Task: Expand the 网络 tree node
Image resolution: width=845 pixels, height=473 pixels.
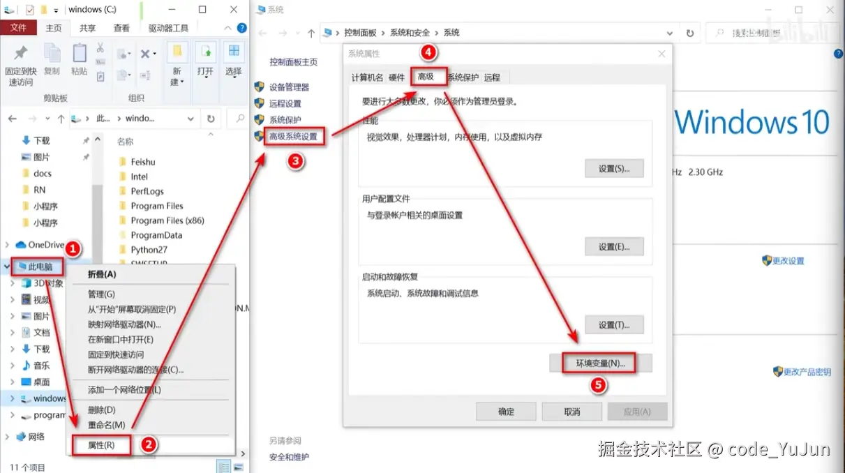Action: pyautogui.click(x=8, y=437)
